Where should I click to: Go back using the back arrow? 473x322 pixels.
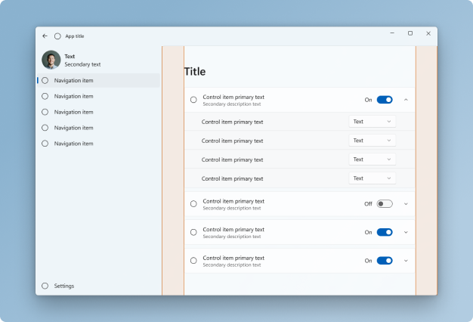coord(45,36)
